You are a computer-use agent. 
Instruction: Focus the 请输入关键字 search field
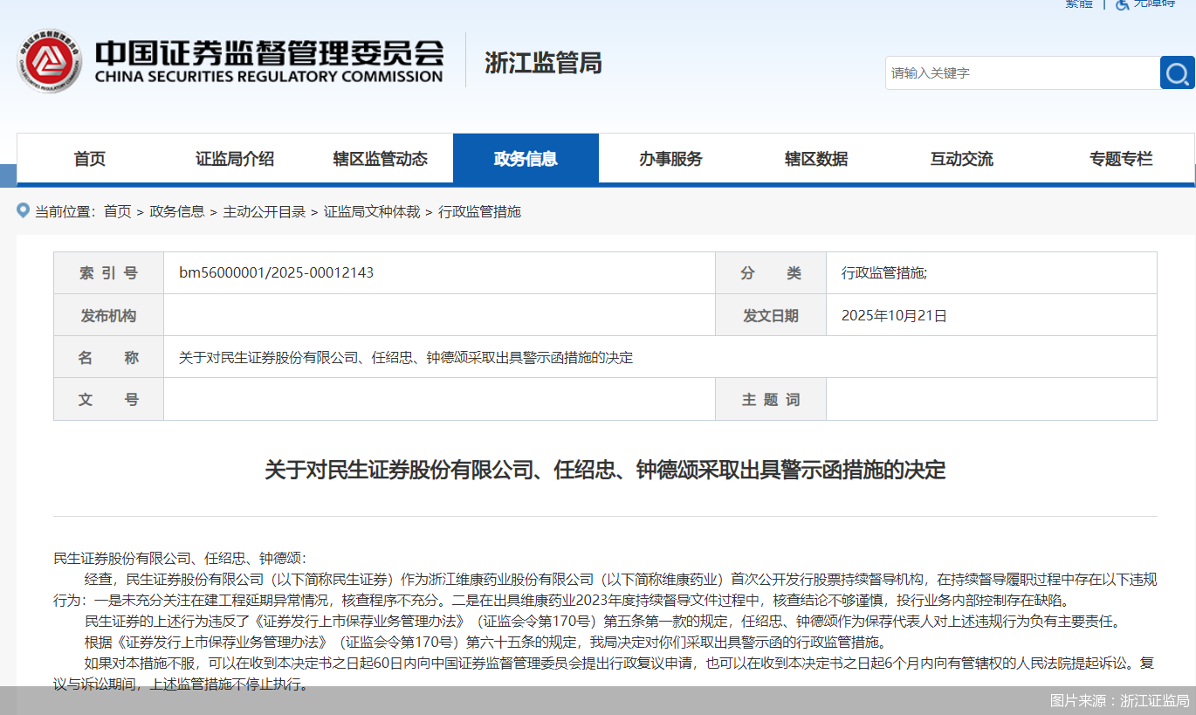click(1021, 73)
